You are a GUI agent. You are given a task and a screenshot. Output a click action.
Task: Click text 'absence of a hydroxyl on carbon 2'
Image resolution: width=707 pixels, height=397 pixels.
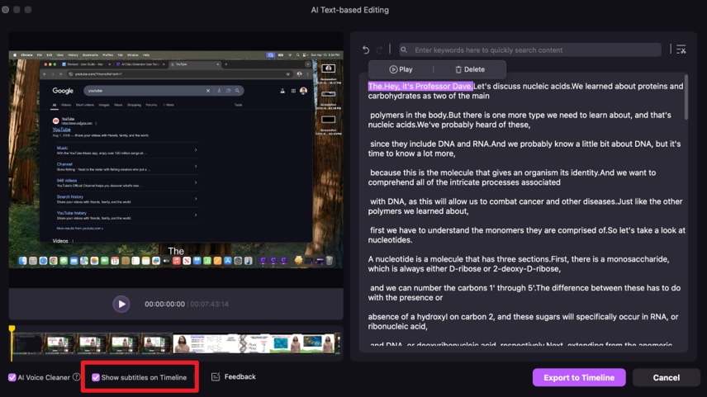pos(431,317)
